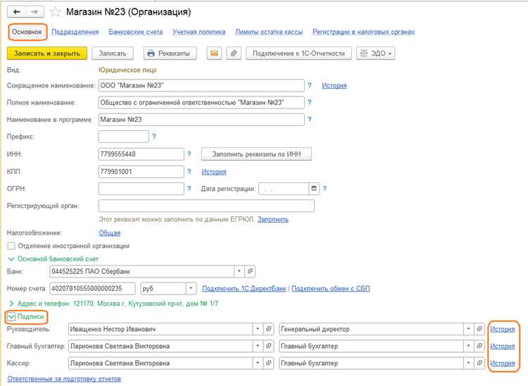Click the help question mark for Наименование в программе
Image resolution: width=528 pixels, height=386 pixels.
pos(310,120)
